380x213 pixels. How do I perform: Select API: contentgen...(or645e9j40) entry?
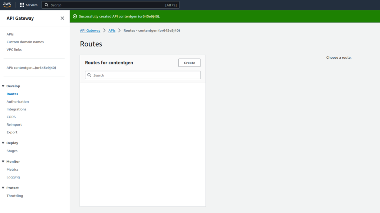pyautogui.click(x=31, y=68)
